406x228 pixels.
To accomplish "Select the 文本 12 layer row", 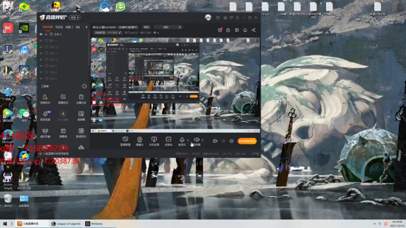I will coord(64,47).
